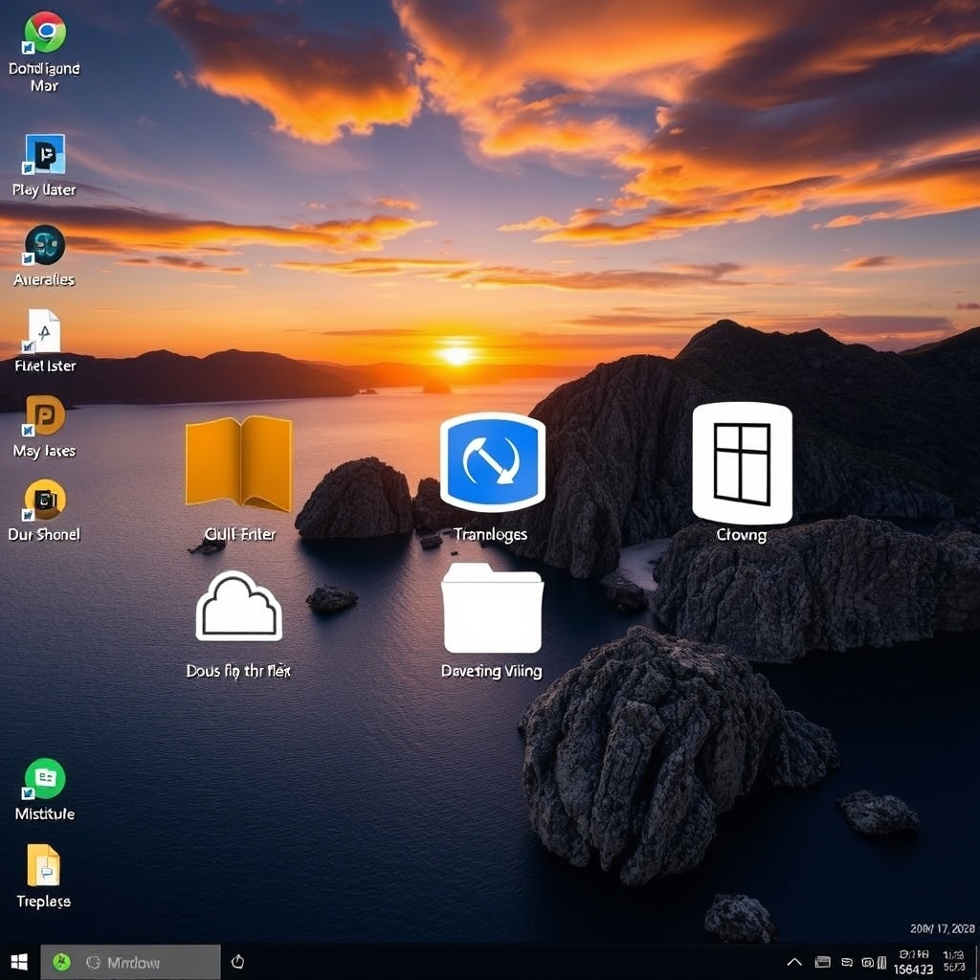Open the Dur Shonel desktop shortcut

44,500
